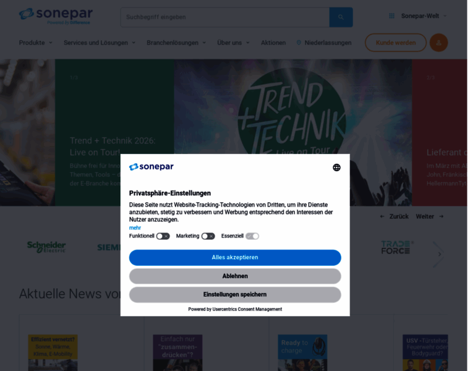Click the Schneider Electric brand logo

46,247
